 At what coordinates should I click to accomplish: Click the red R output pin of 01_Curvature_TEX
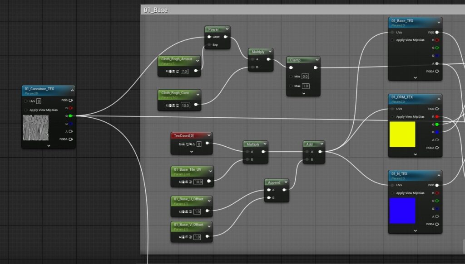point(70,108)
